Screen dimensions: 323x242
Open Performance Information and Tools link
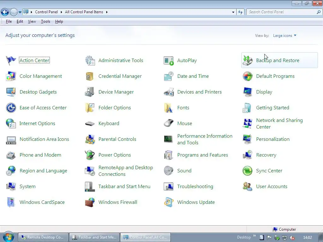(205, 139)
